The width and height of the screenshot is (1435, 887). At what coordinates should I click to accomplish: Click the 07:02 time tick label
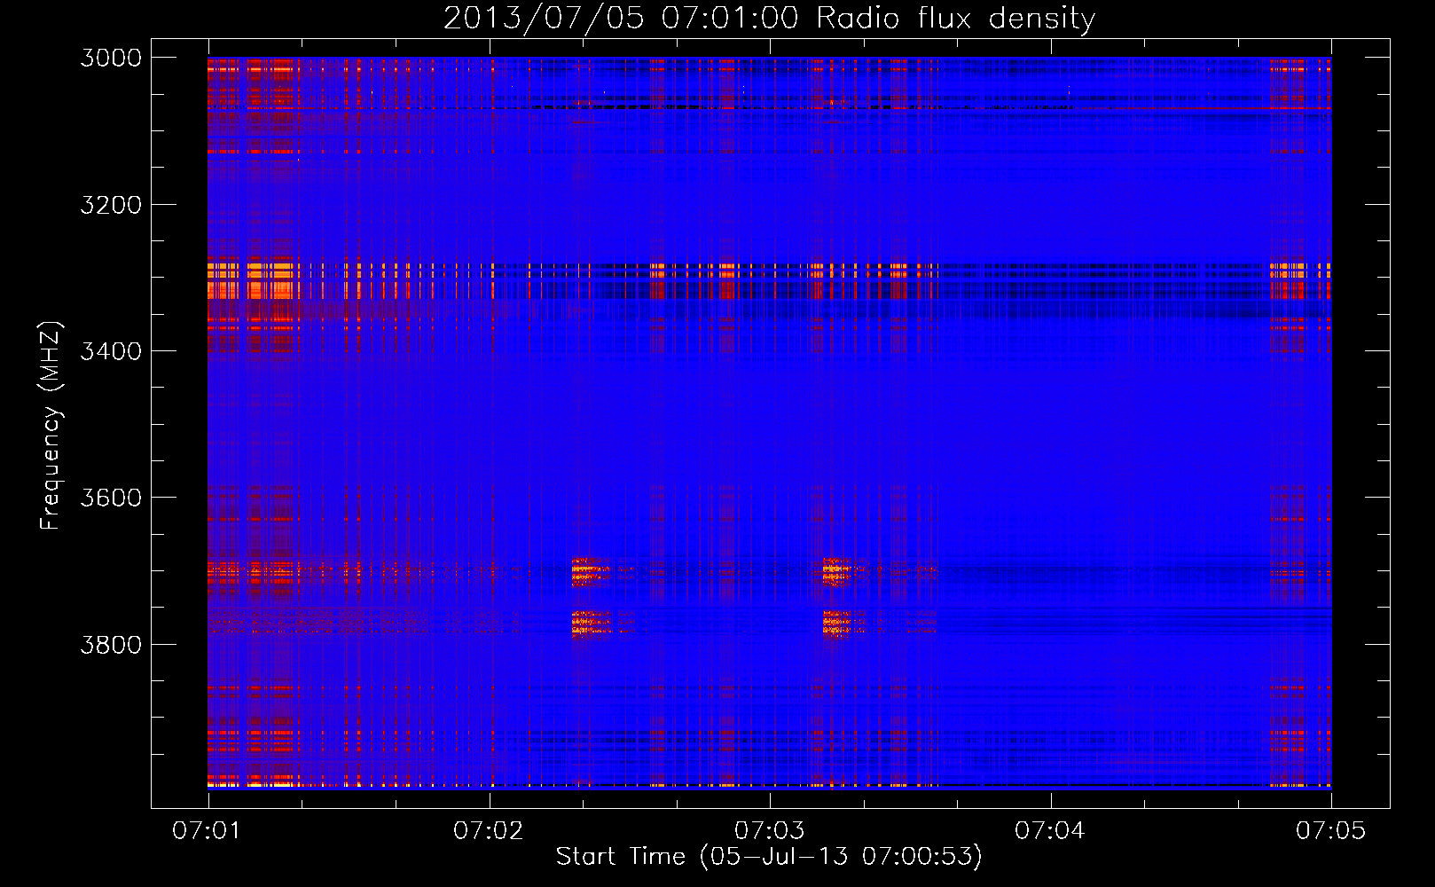click(489, 830)
